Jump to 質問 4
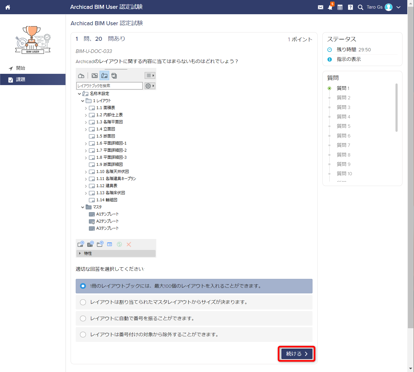 (343, 117)
